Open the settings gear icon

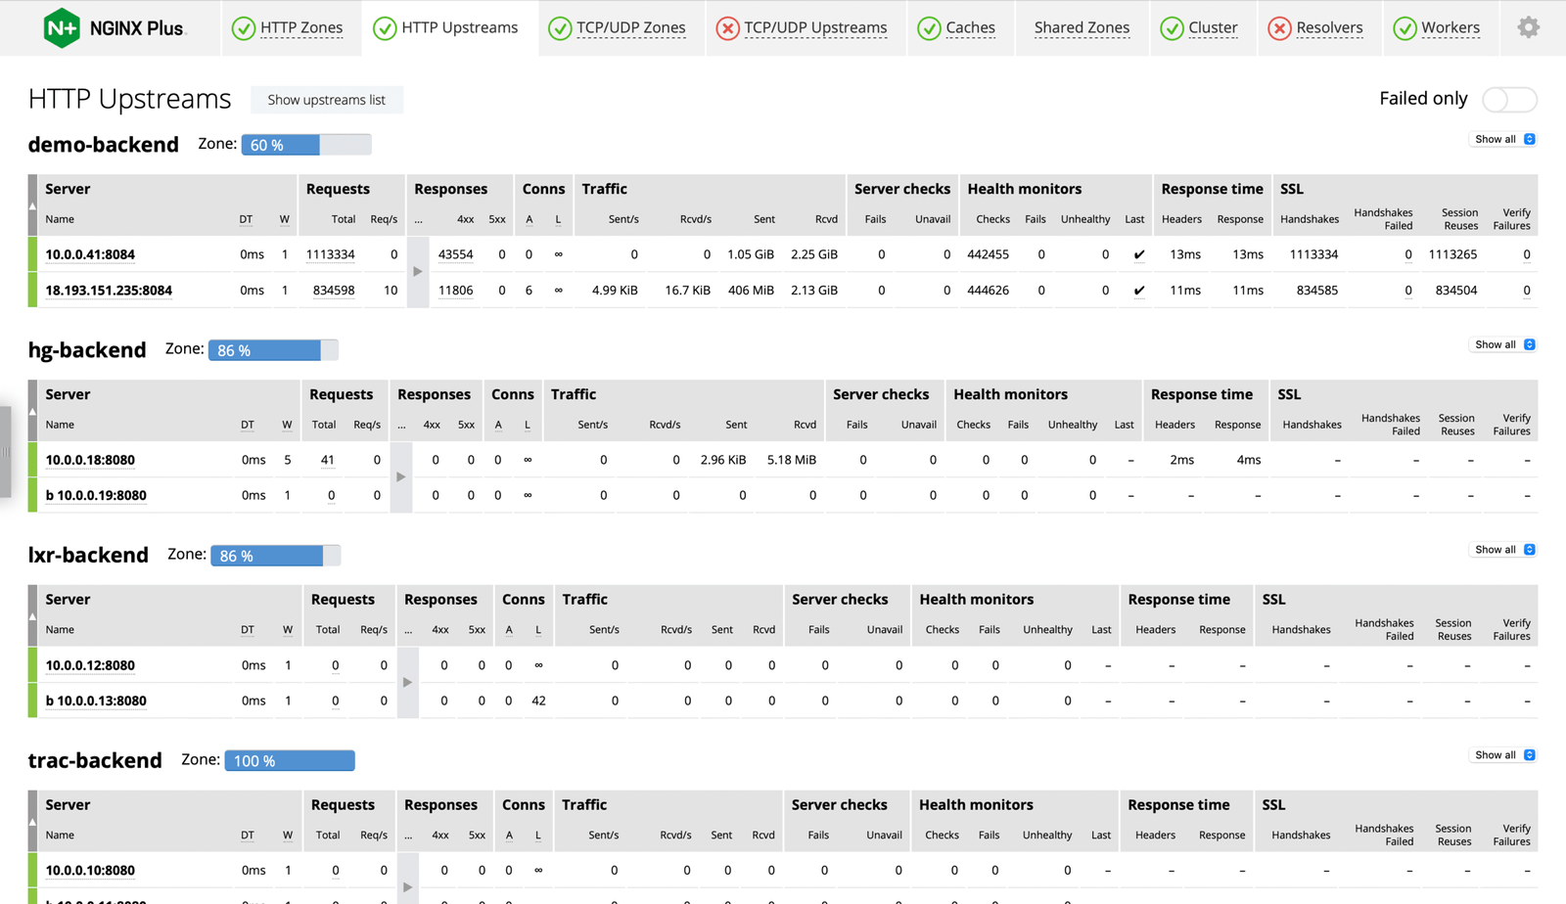1528,27
